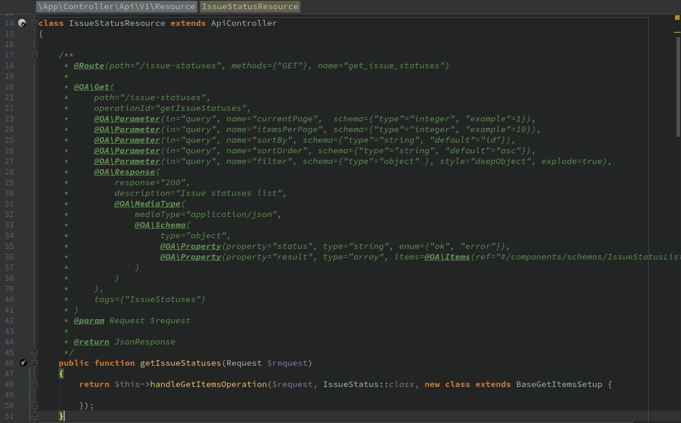681x423 pixels.
Task: Click the yellow warning stripe mark on scrollbar
Action: (677, 32)
